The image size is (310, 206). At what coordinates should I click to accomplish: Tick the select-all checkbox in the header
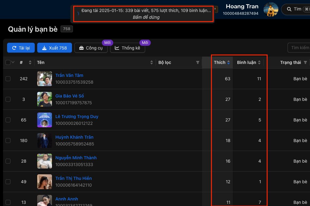point(8,62)
